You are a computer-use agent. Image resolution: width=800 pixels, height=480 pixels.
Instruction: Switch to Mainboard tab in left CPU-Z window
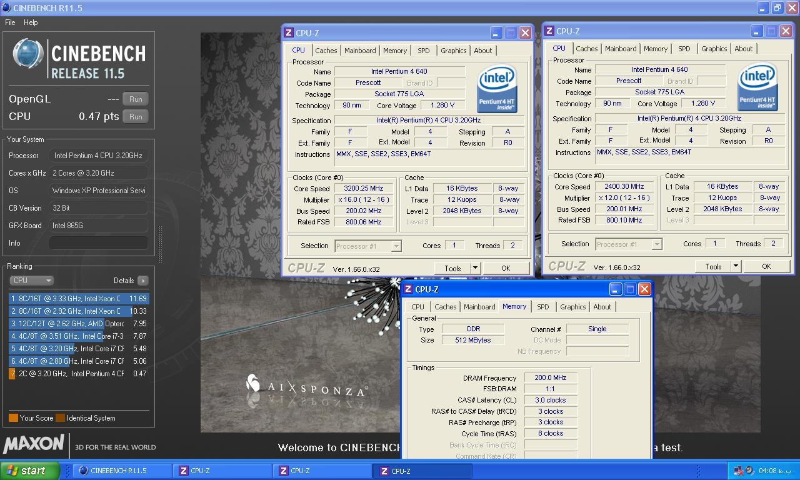coord(360,51)
